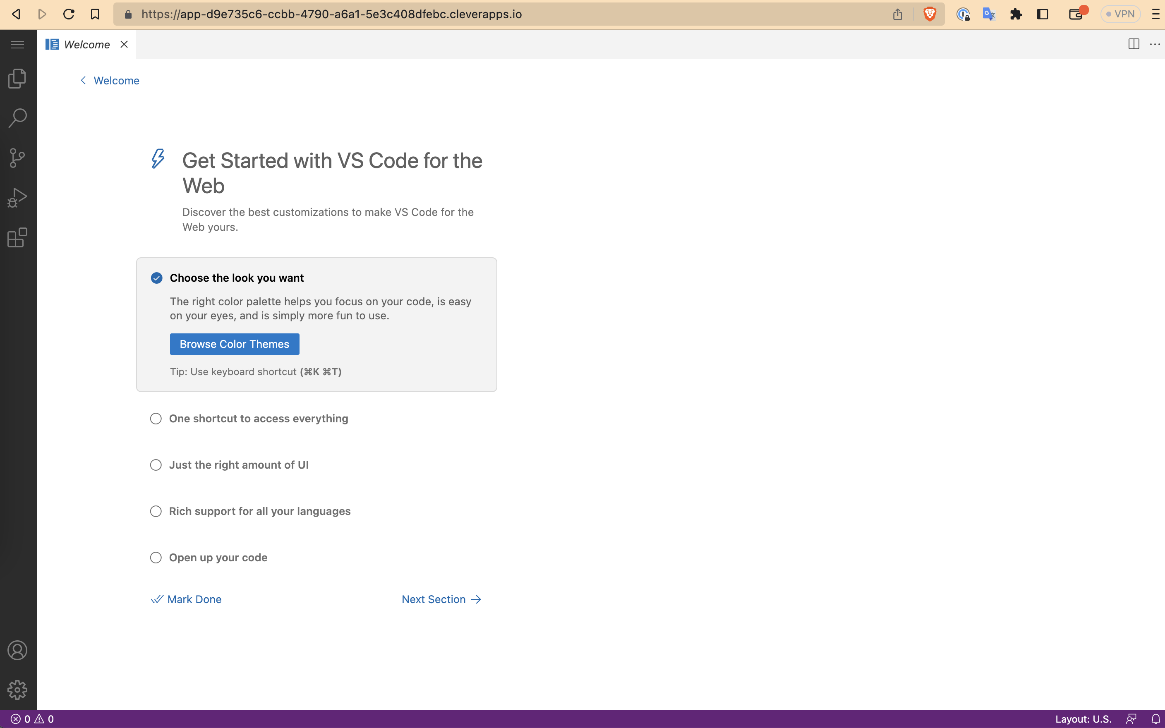Expand the 'Open up your code' step
The height and width of the screenshot is (728, 1165).
[x=218, y=557]
